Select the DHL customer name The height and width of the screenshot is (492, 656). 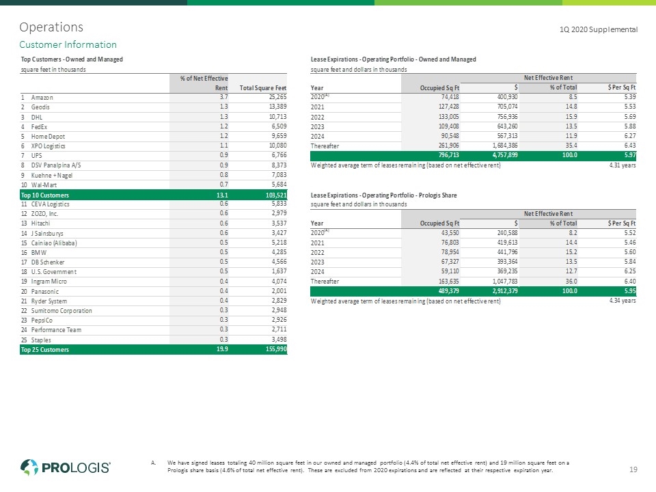(37, 117)
